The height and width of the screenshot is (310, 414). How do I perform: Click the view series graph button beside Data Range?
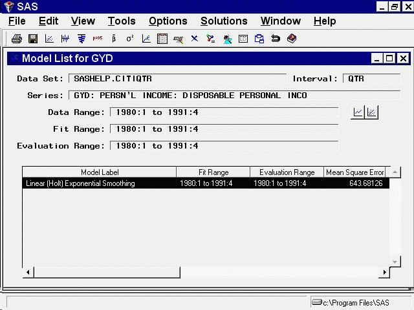pos(358,112)
